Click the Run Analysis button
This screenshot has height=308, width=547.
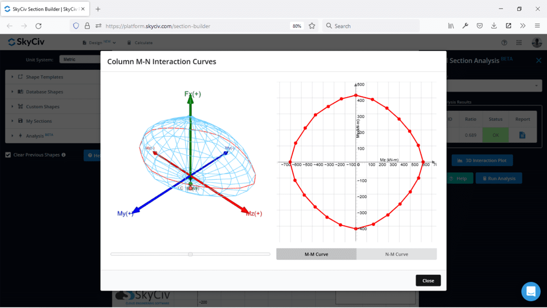pos(499,178)
